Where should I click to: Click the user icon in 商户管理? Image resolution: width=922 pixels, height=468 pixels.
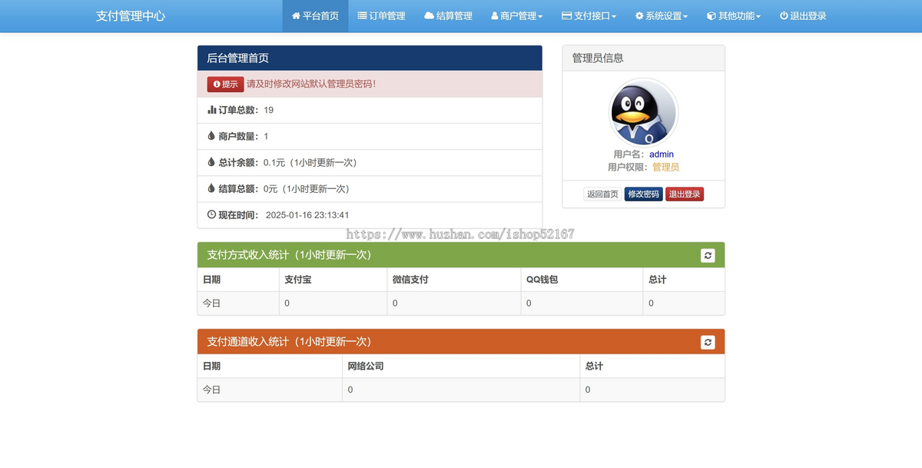pyautogui.click(x=495, y=15)
